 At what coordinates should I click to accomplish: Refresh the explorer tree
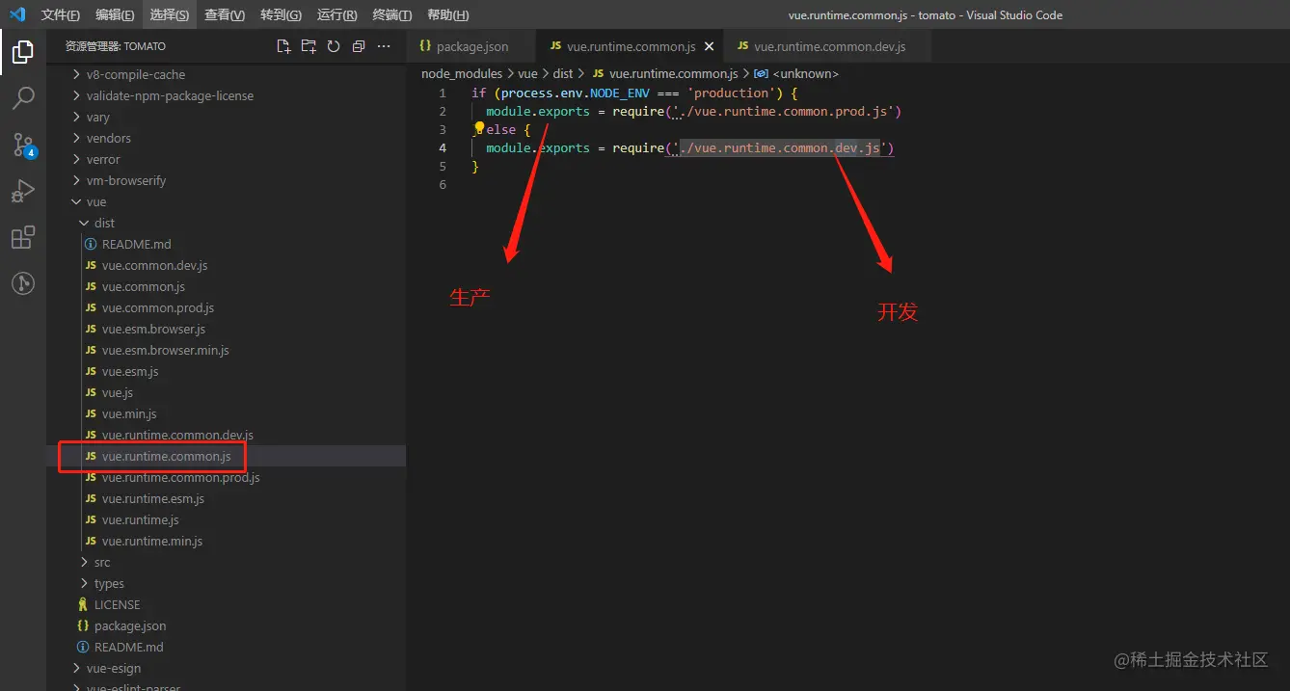click(334, 46)
